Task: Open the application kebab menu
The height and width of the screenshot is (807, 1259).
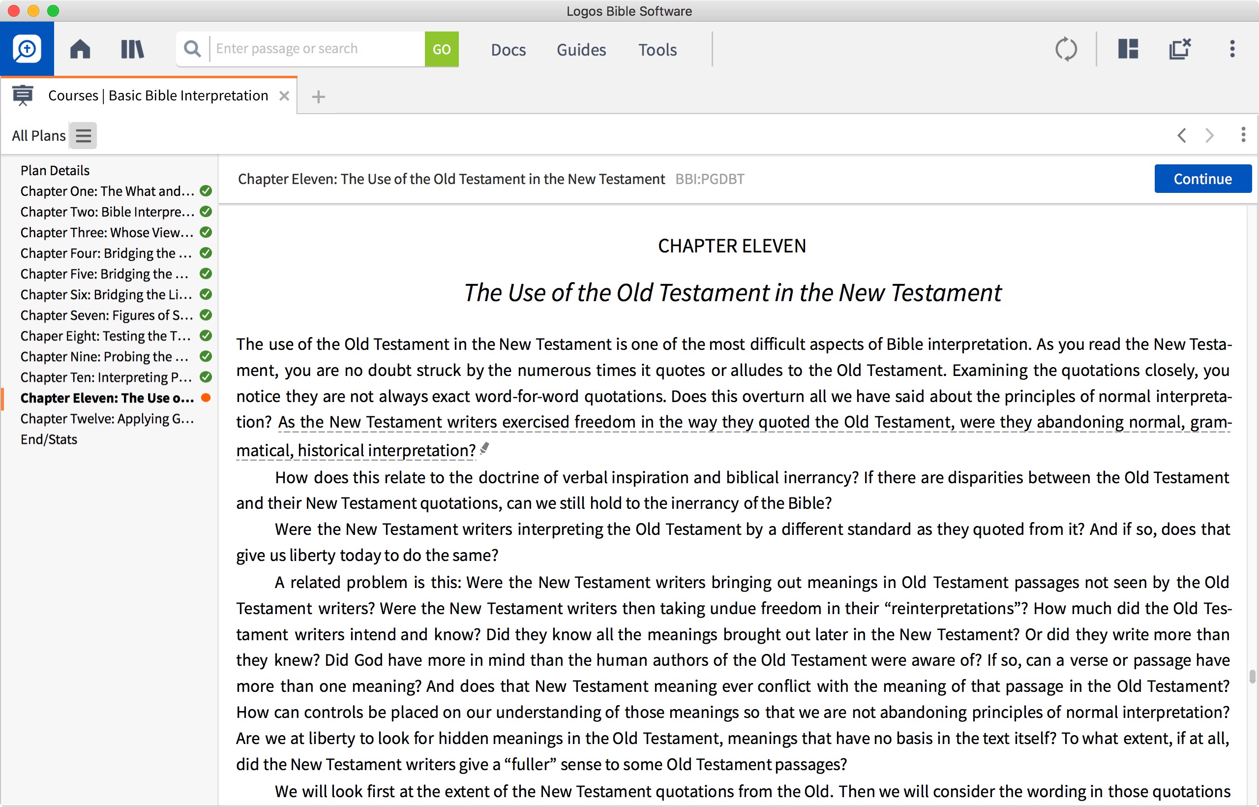Action: click(1232, 49)
